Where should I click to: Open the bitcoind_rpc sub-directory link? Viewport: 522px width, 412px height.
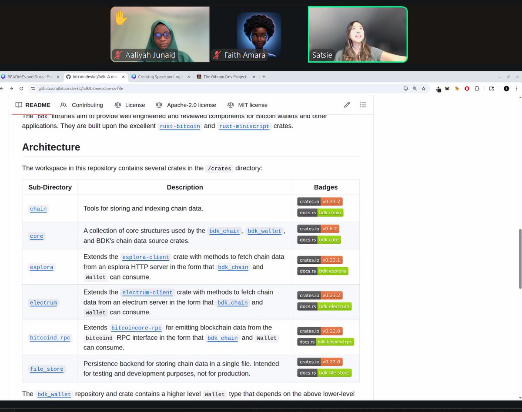pyautogui.click(x=50, y=338)
